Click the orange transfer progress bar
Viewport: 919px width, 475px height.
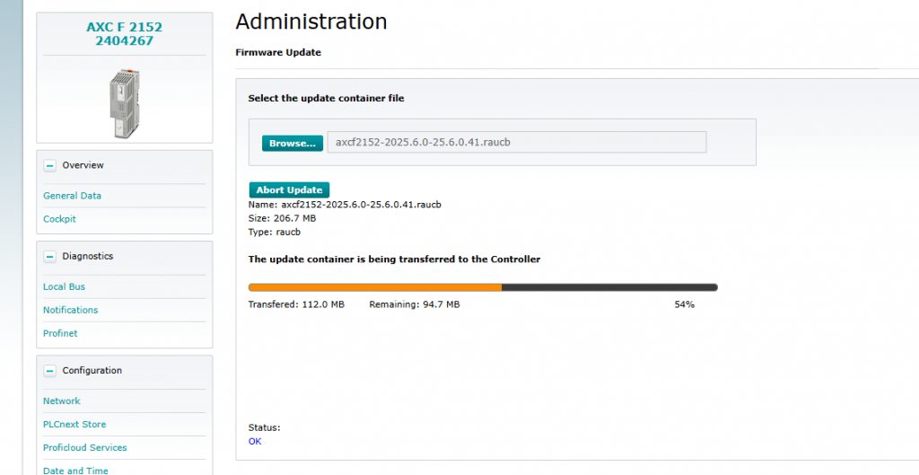(x=374, y=287)
